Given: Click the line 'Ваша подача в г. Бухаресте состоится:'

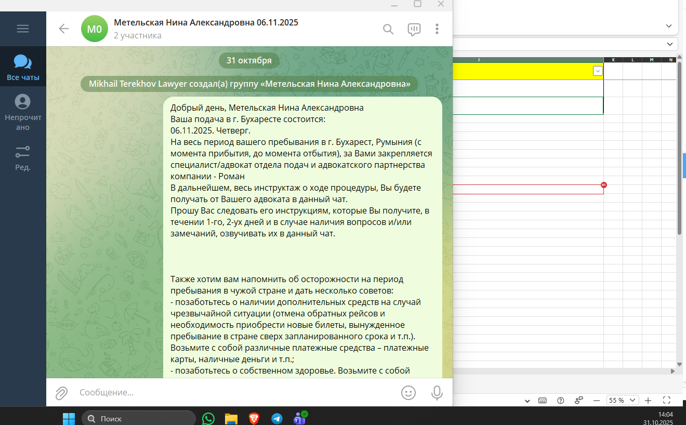Looking at the screenshot, I should 248,119.
